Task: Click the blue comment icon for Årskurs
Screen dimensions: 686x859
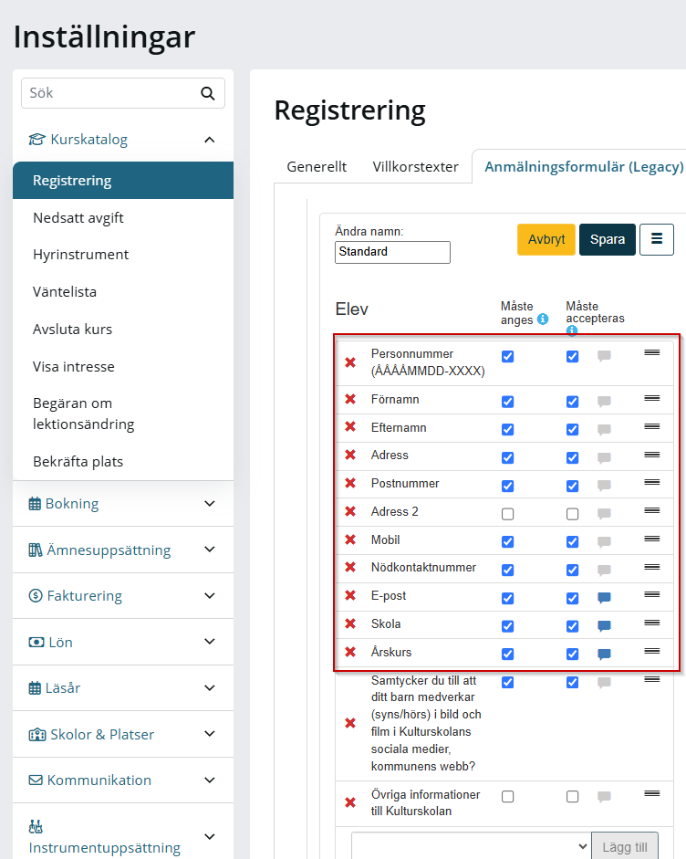Action: point(604,655)
